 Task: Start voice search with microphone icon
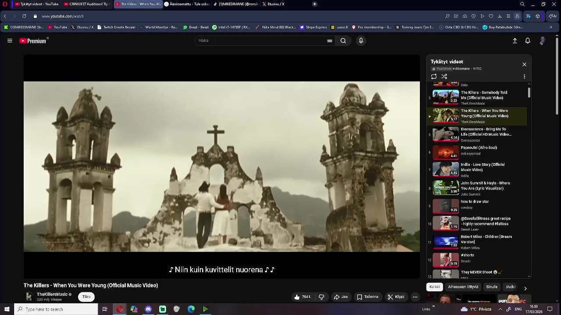pyautogui.click(x=361, y=41)
